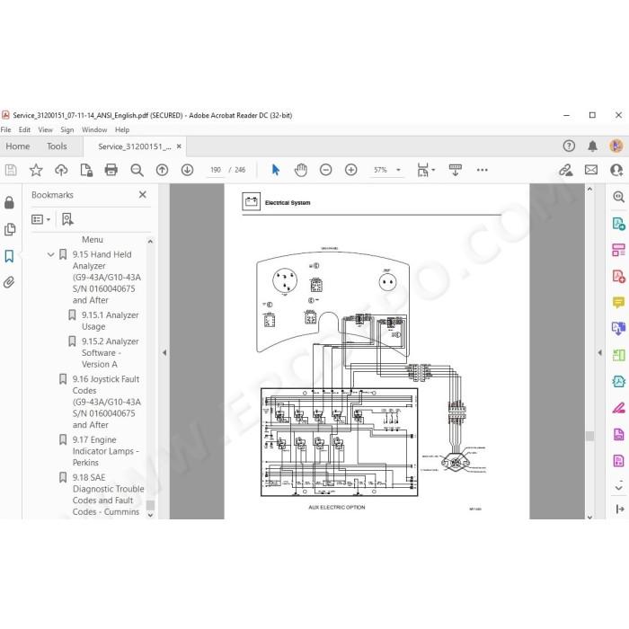
Task: Open the Window menu
Action: [x=94, y=129]
